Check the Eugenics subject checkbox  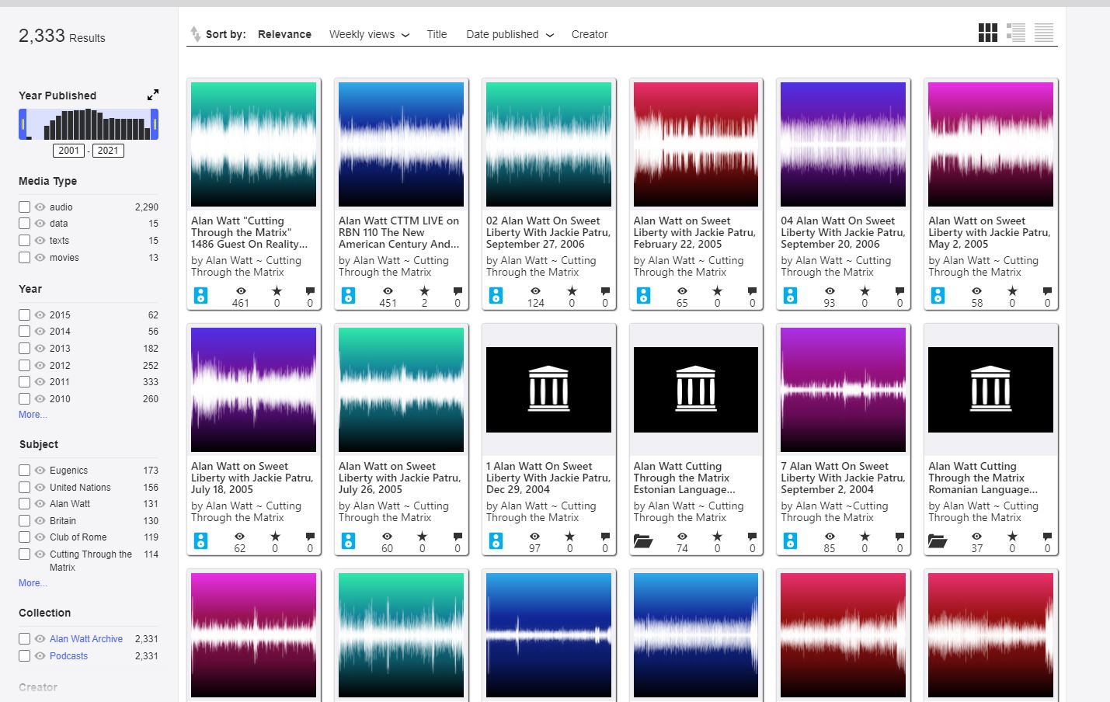tap(25, 471)
